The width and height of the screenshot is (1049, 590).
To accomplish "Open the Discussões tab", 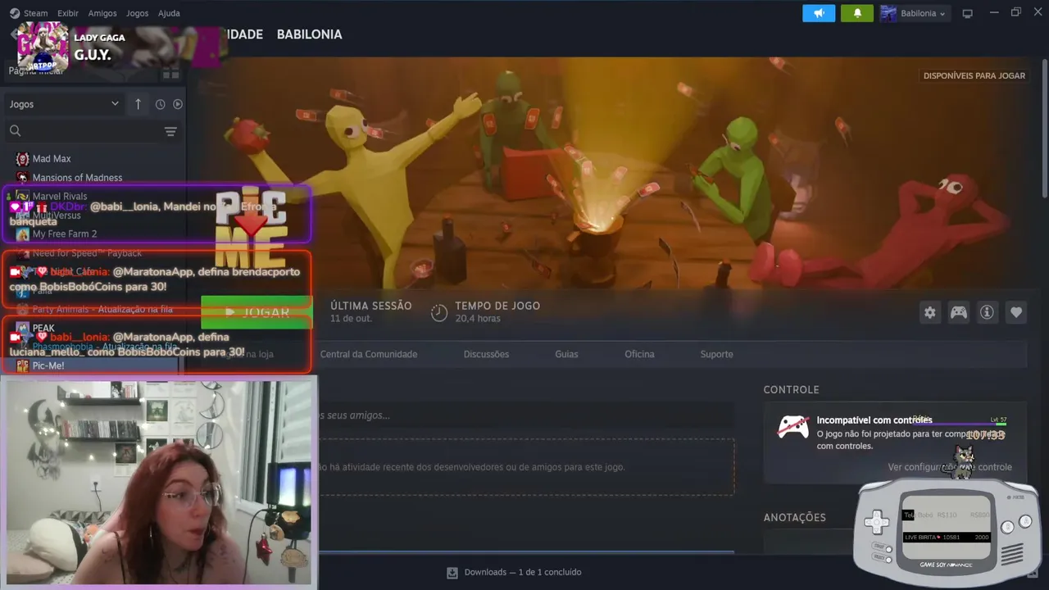I will [486, 354].
